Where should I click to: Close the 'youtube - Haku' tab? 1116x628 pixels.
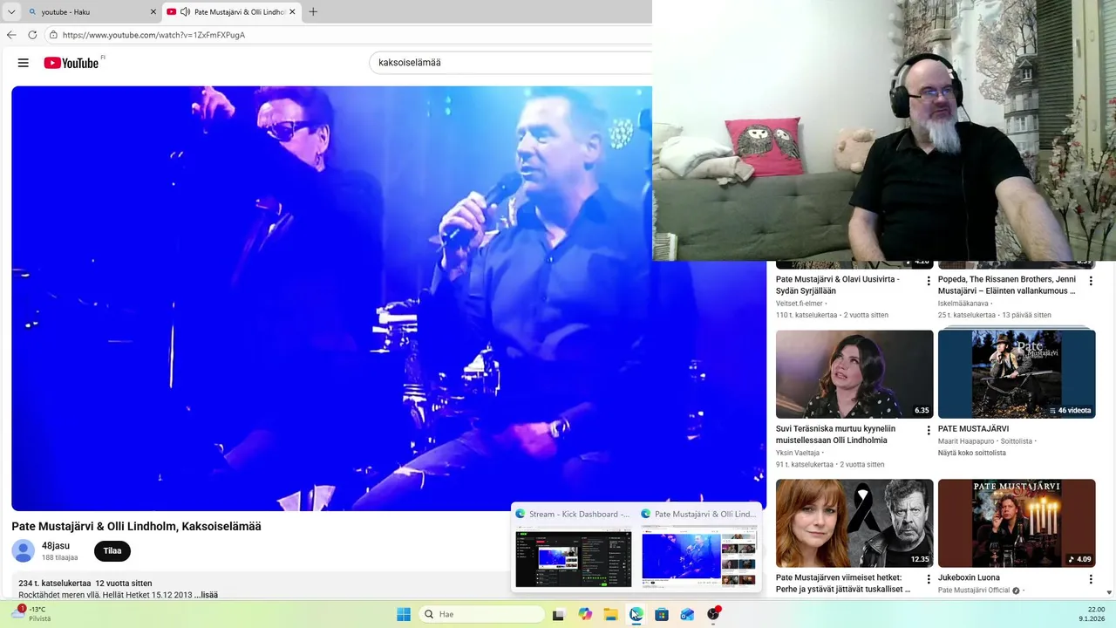153,12
